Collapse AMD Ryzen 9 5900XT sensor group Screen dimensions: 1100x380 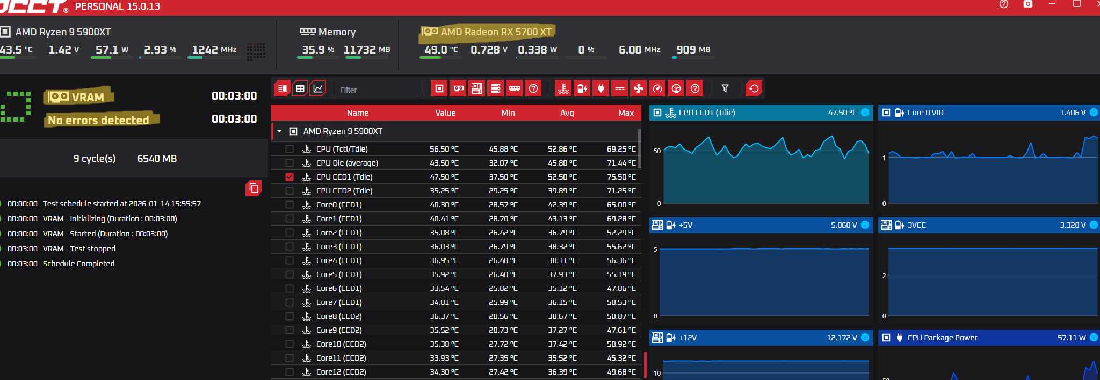point(279,131)
